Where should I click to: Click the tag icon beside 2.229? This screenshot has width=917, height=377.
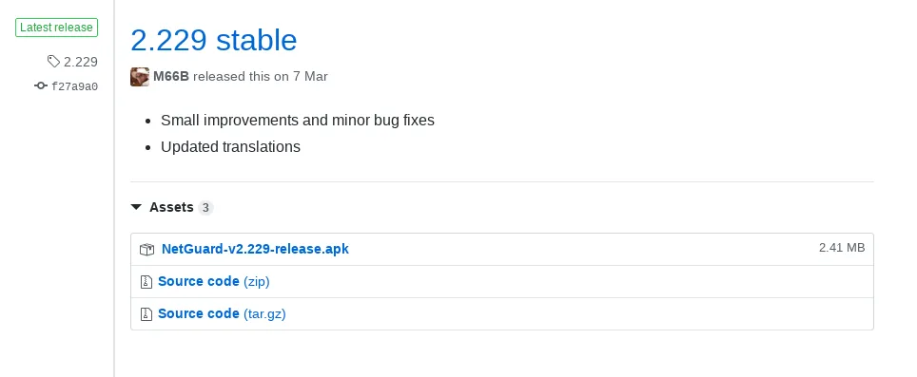53,62
